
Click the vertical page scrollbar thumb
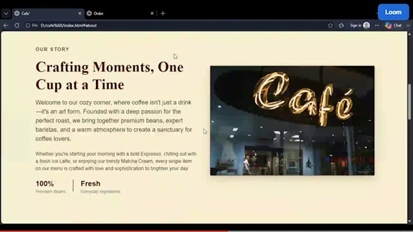[409, 101]
